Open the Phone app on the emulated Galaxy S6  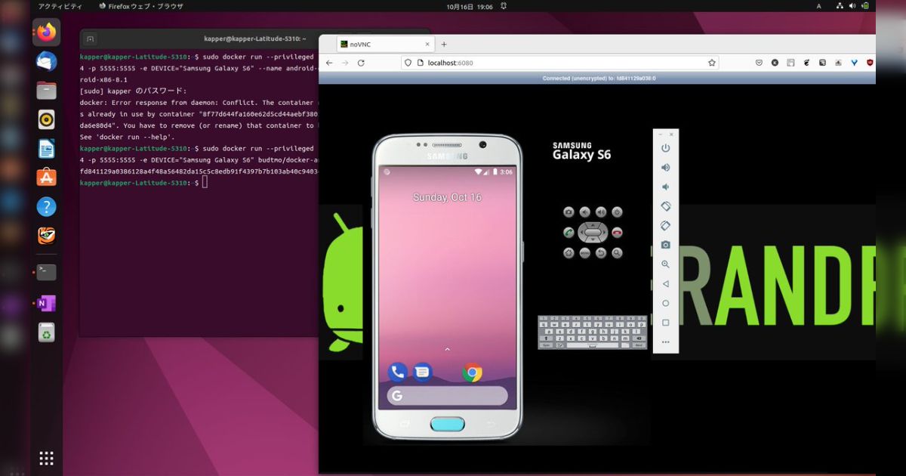coord(396,372)
